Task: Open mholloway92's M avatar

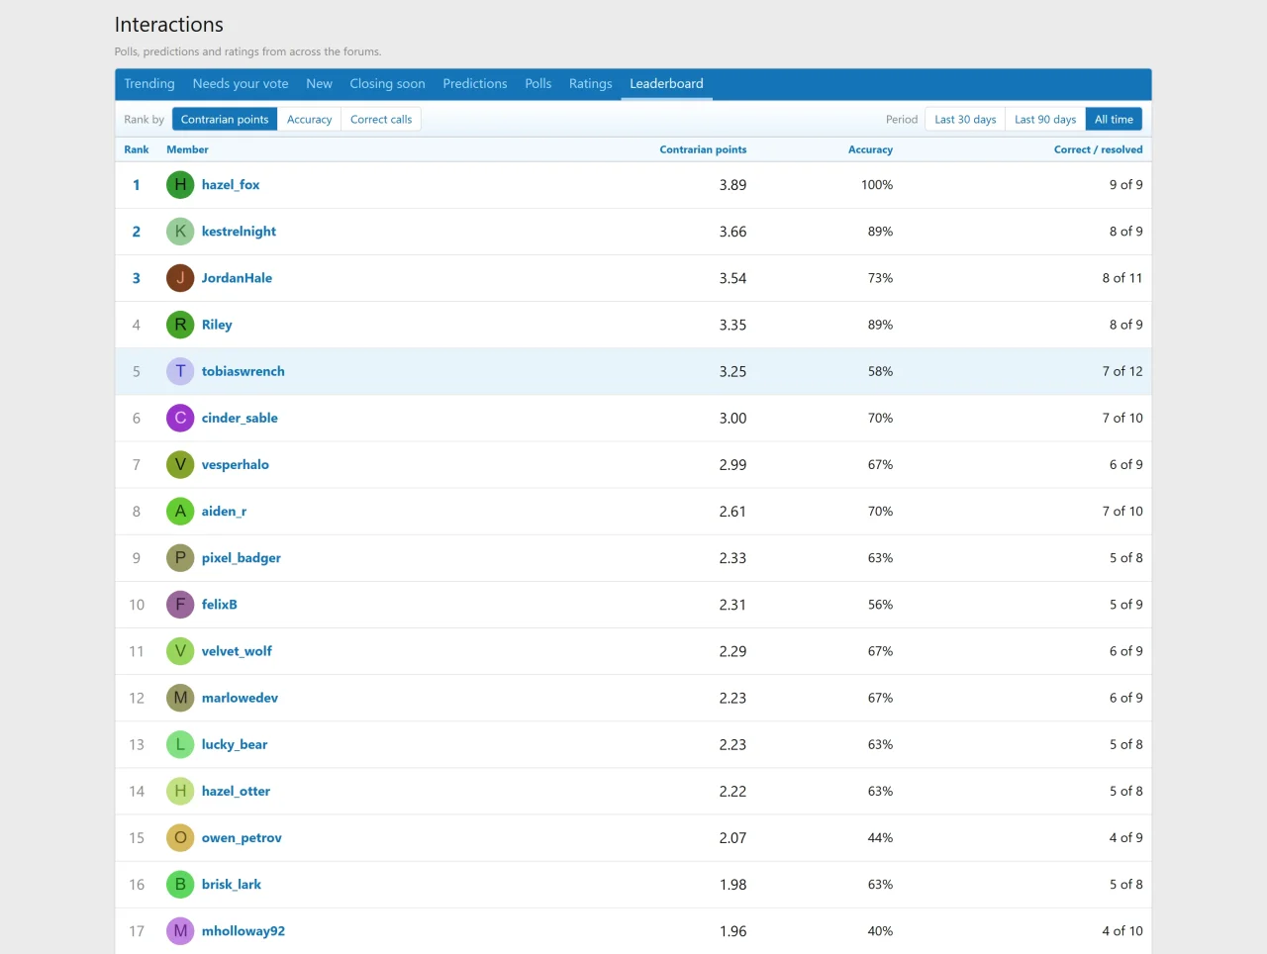Action: coord(180,930)
